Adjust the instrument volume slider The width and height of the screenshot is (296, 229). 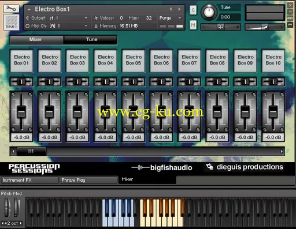(x=265, y=27)
